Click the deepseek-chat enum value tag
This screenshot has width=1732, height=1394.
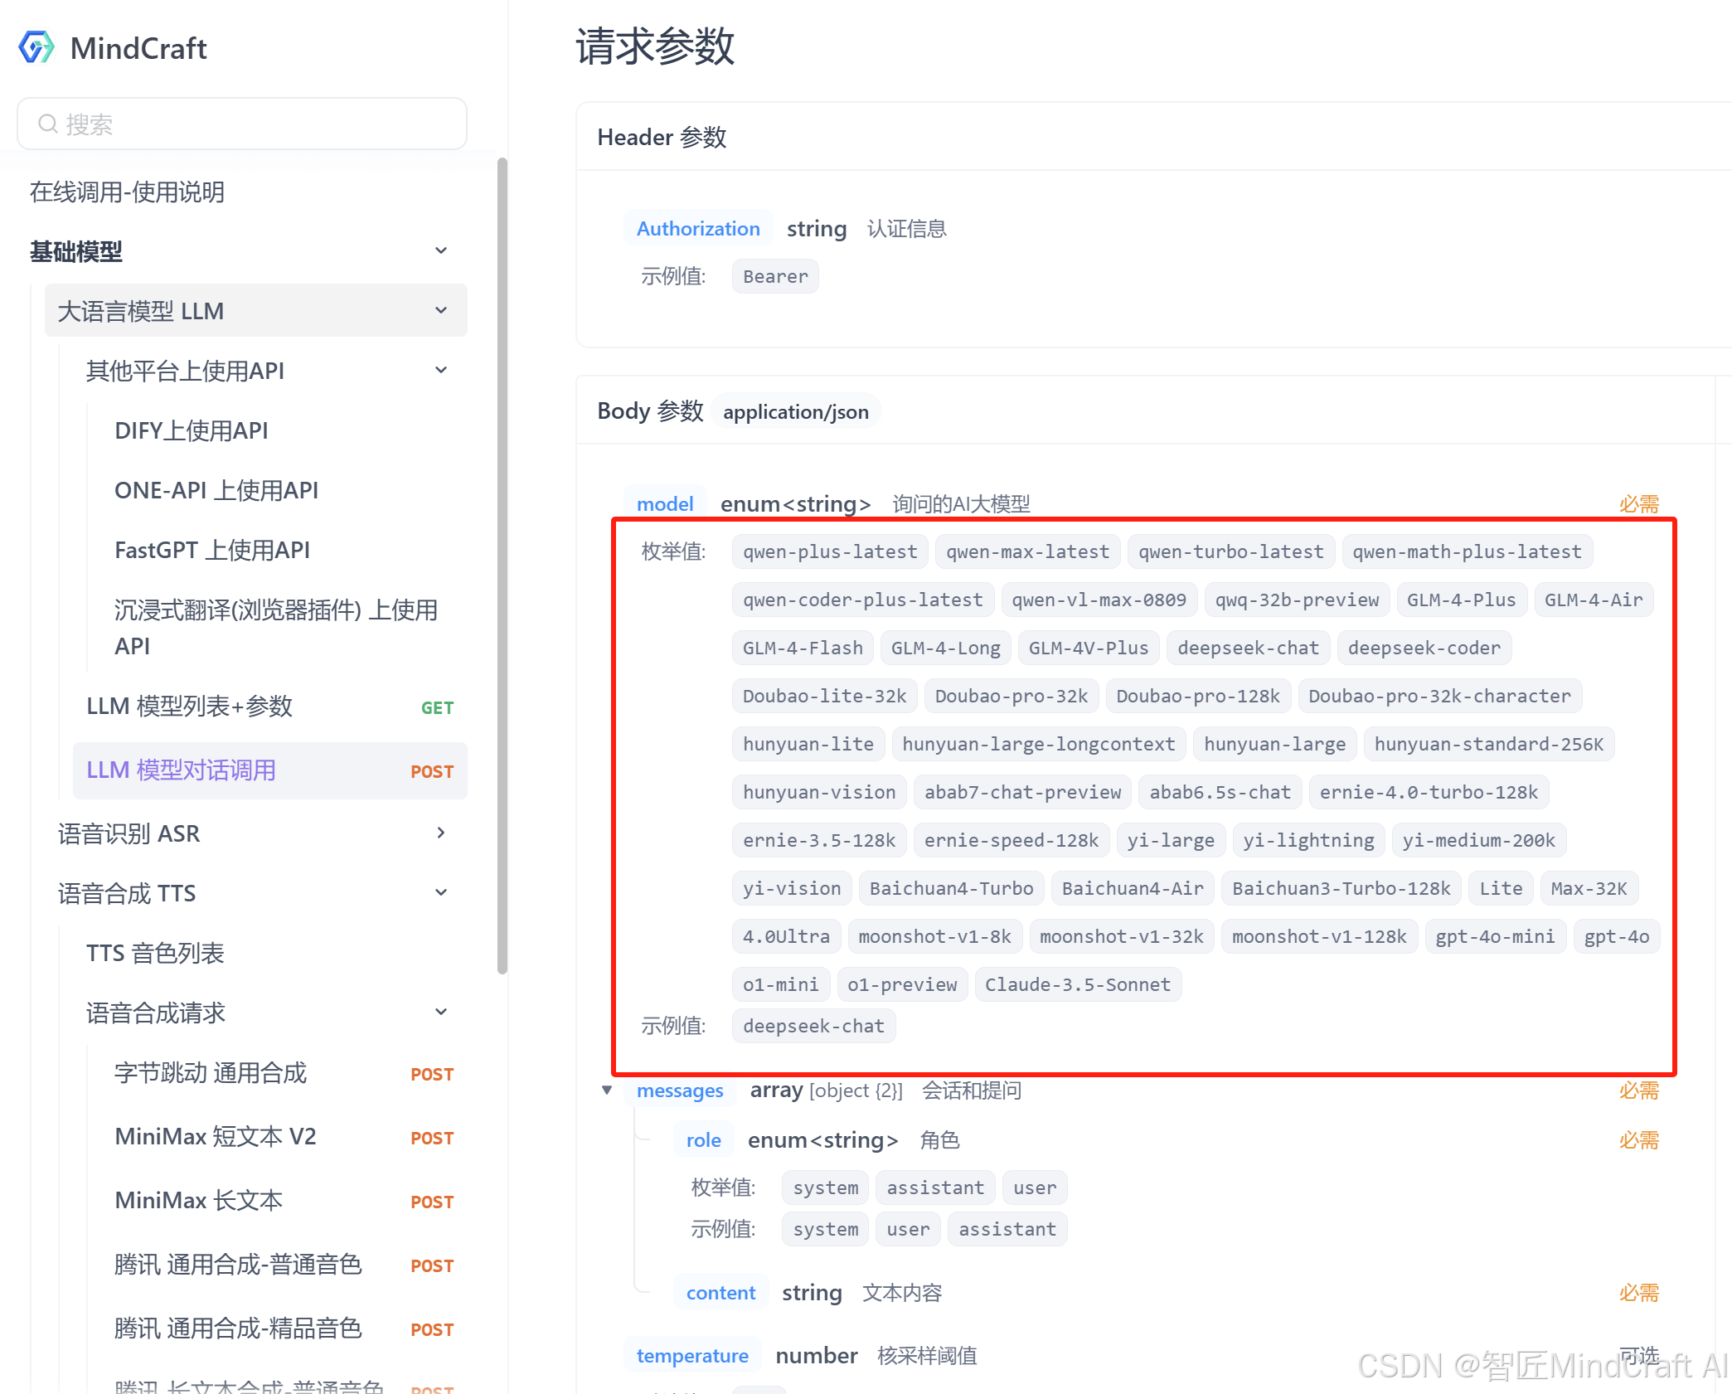[1248, 648]
